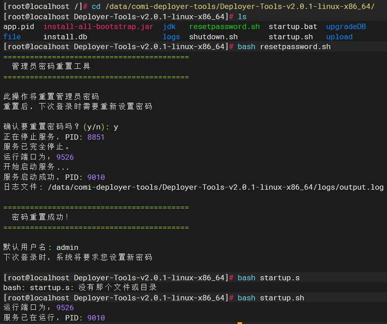Screen dimensions: 387x324
Task: Click the upgradeDB directory entry
Action: tap(346, 27)
